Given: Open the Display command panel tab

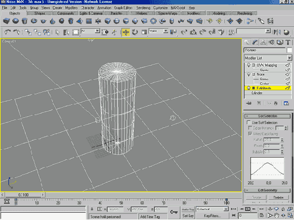Looking at the screenshot, I should (280, 43).
